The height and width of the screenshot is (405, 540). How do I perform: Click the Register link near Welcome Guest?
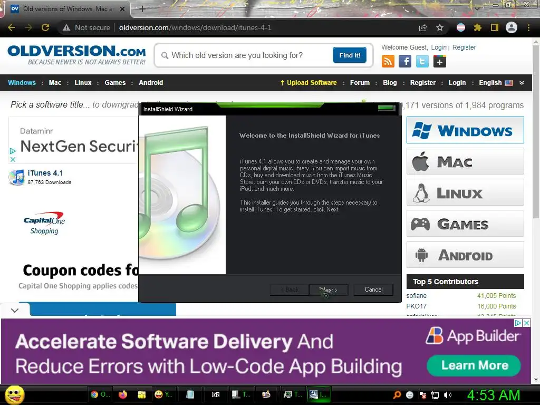click(x=464, y=47)
